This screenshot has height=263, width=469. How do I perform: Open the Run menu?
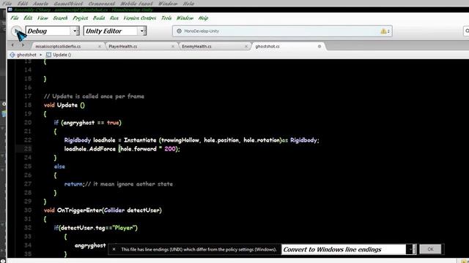click(114, 18)
